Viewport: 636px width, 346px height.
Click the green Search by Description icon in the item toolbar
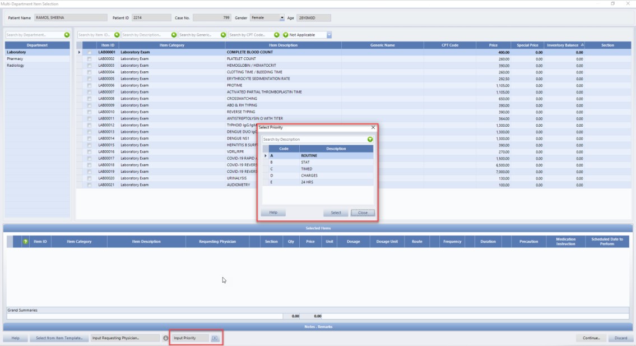coord(174,35)
